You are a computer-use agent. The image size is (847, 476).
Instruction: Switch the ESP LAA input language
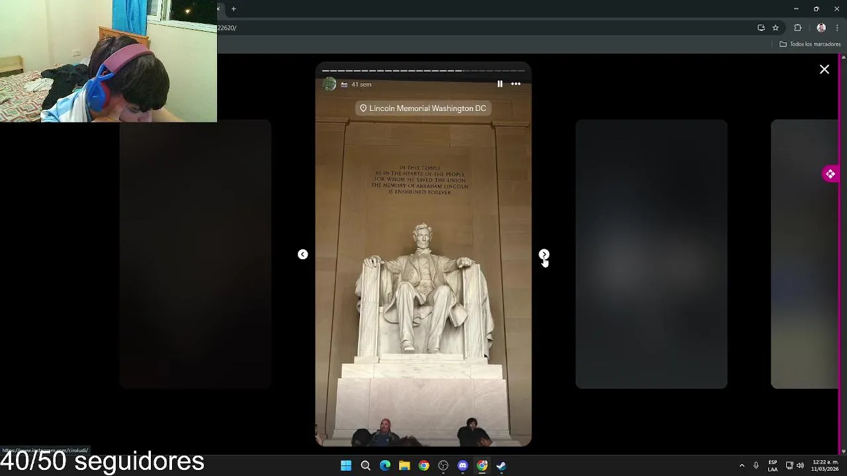pos(773,465)
